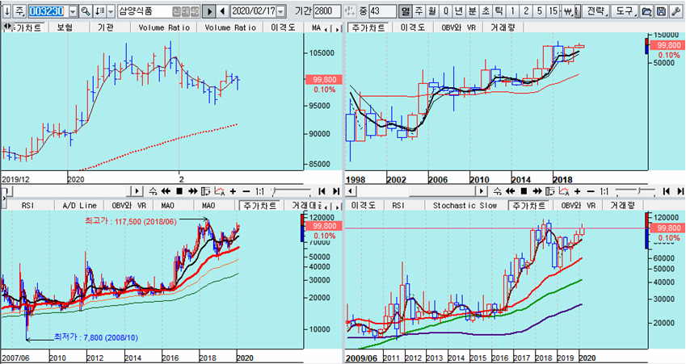Click chart line tool icon in left controls
Viewport: 686px width, 364px height.
coord(220,191)
